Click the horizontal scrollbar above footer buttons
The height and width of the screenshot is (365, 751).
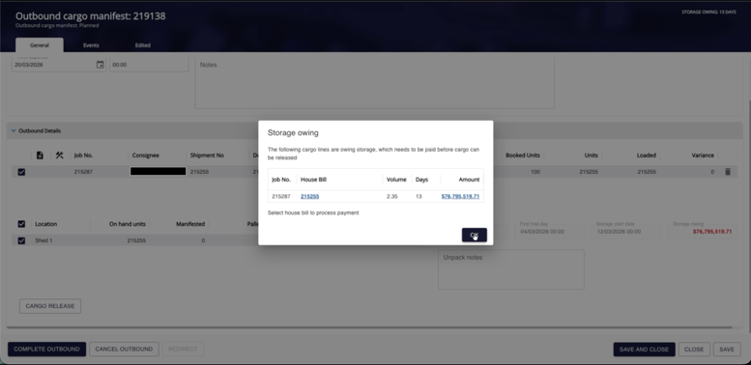point(369,327)
